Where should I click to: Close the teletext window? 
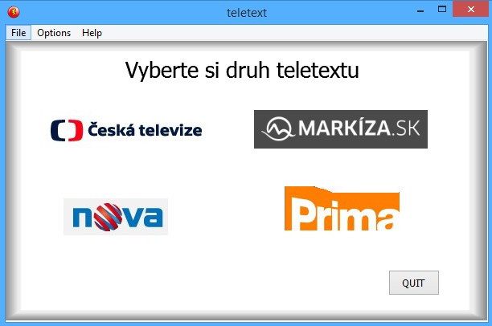(x=470, y=10)
